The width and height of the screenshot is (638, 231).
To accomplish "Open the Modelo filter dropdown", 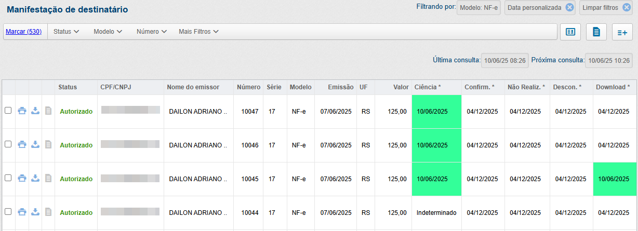I will [108, 32].
